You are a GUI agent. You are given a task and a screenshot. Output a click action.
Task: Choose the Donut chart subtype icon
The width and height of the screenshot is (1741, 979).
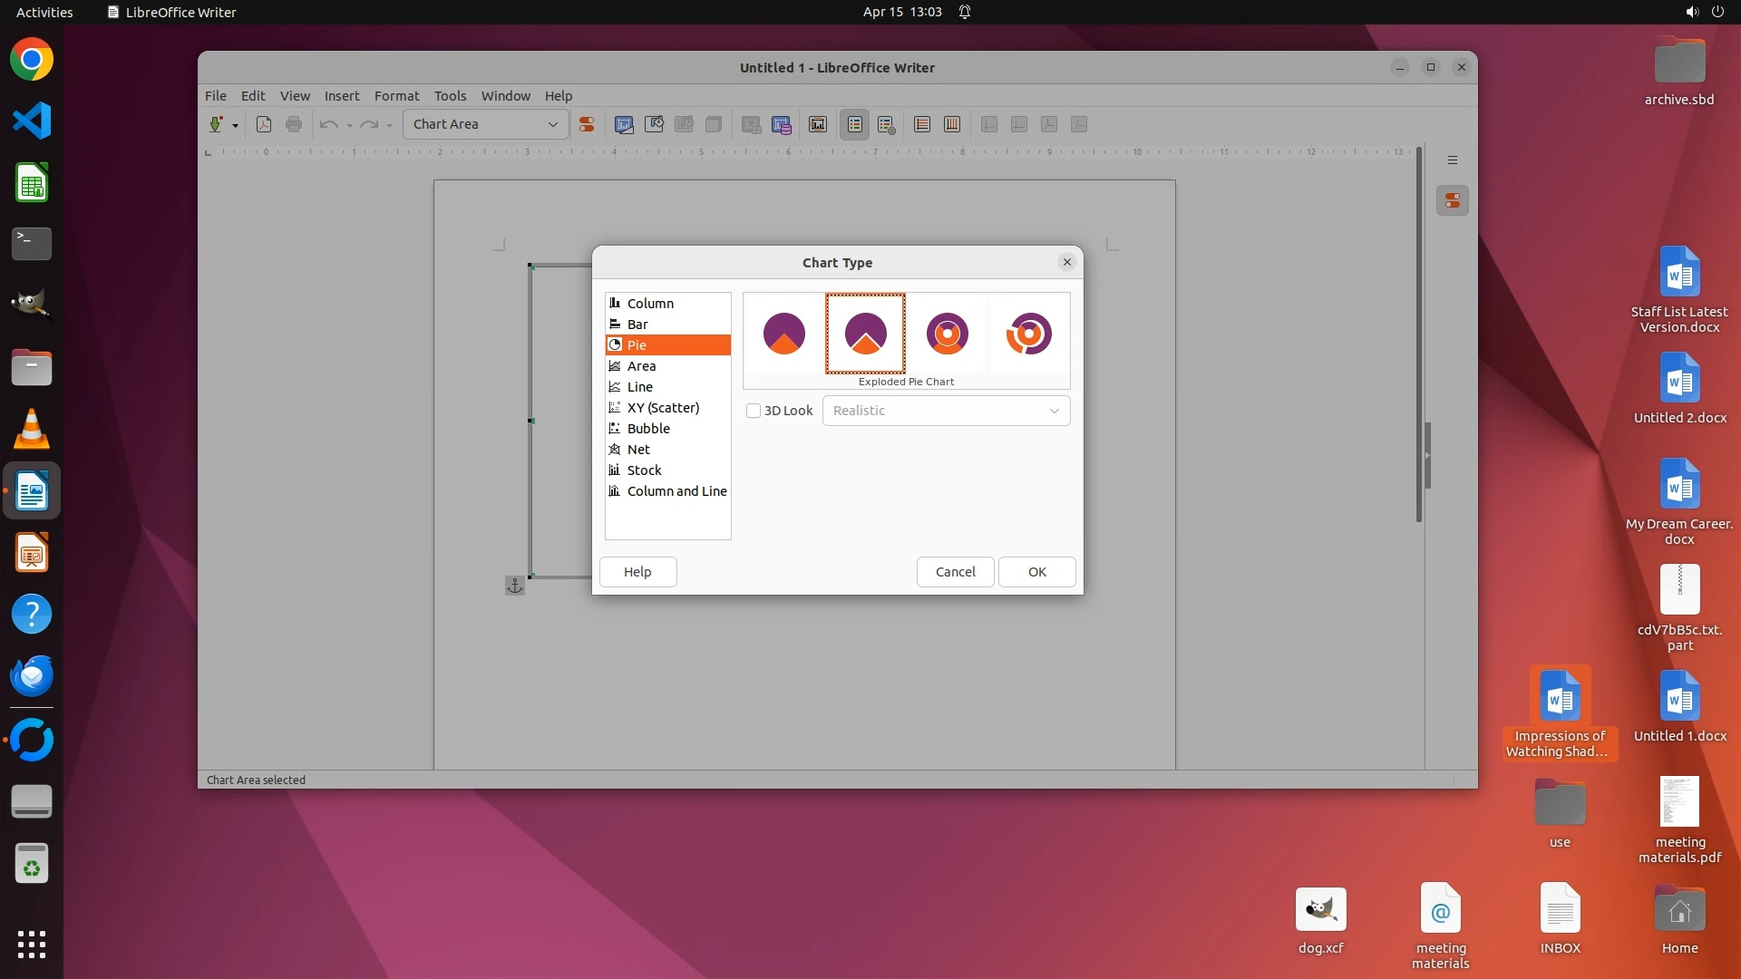pos(947,334)
